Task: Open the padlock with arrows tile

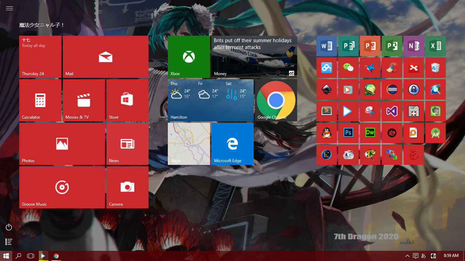Action: (392, 155)
